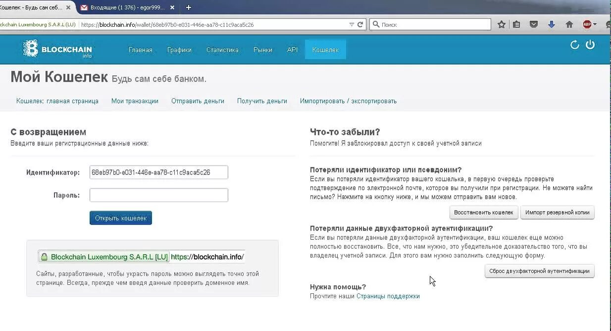Open Adblock Plus dropdown arrow

(595, 24)
